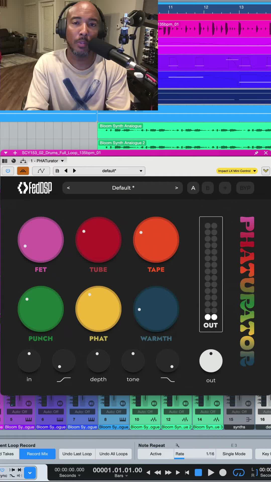The height and width of the screenshot is (482, 271).
Task: Click keyboard instrument icon on channel 6
Action: (60, 419)
